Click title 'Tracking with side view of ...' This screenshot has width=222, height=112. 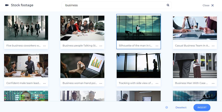(136, 83)
